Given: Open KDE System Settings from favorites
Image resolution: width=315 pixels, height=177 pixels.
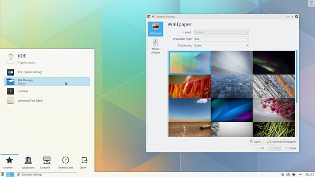Looking at the screenshot, I should [47, 72].
